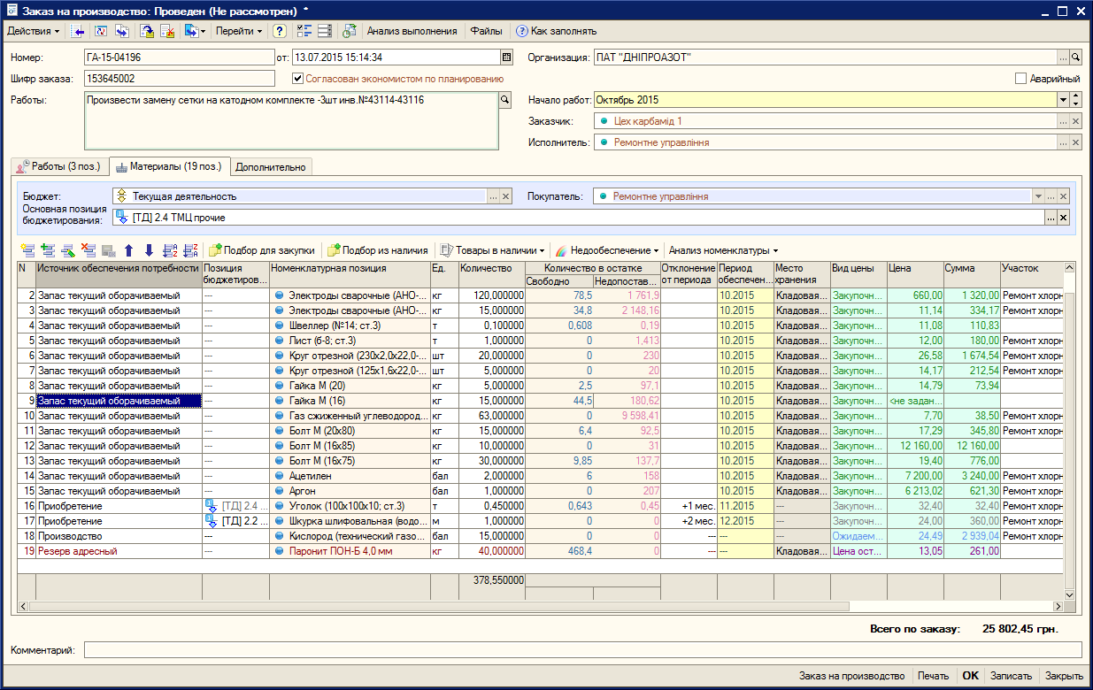Uncheck Согласован экономистом по планированию

click(x=299, y=79)
